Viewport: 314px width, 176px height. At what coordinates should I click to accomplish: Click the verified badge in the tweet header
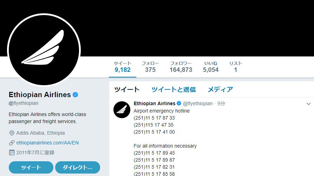click(179, 103)
